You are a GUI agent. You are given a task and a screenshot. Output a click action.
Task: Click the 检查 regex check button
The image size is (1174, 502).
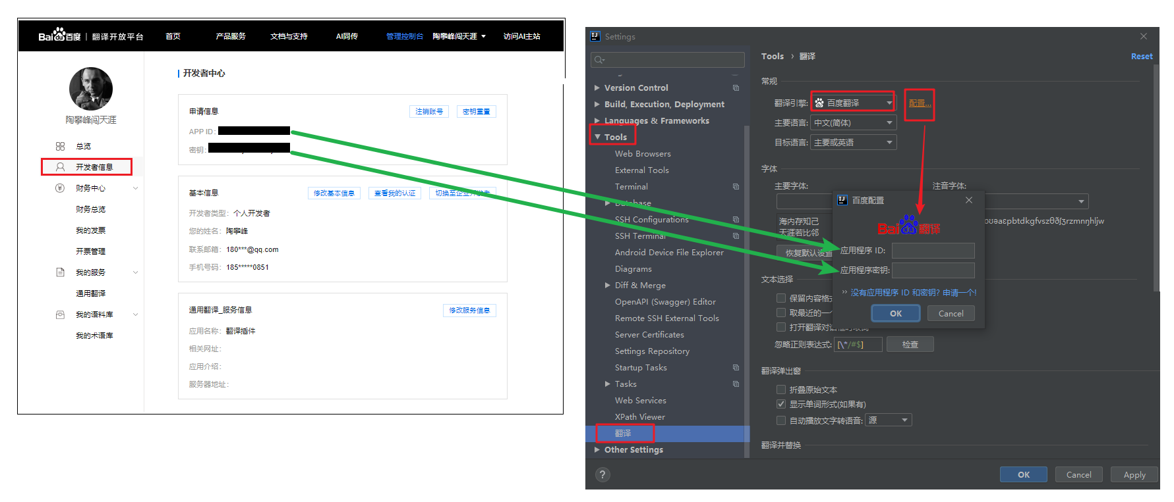click(x=910, y=344)
